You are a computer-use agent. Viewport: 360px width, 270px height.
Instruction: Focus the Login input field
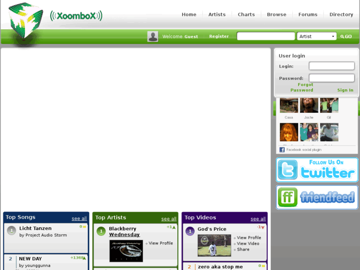coord(332,66)
